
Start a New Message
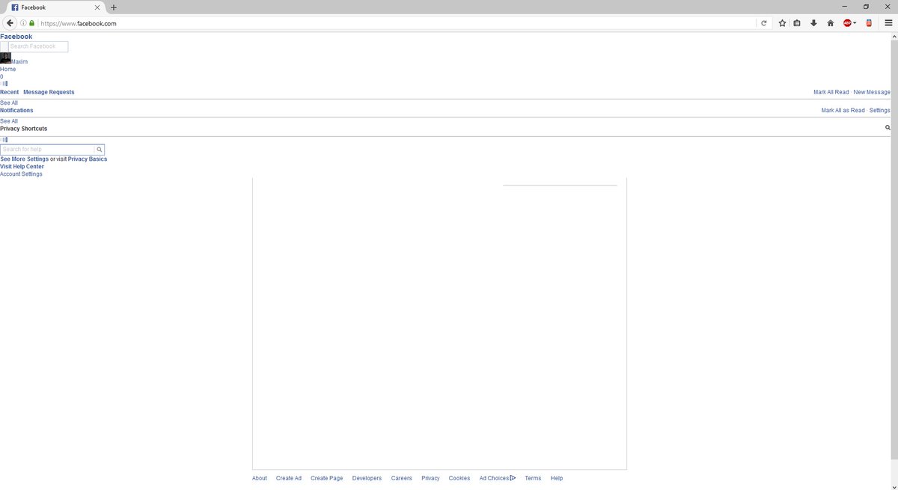click(x=872, y=92)
